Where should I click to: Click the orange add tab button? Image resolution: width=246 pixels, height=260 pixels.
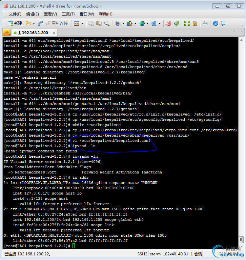tap(7, 33)
